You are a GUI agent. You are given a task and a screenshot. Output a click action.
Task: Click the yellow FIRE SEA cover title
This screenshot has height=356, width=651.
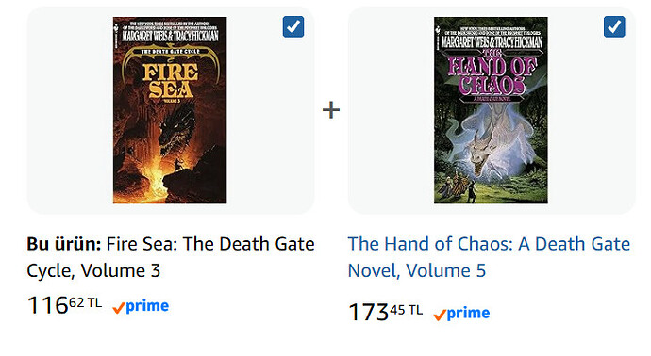pyautogui.click(x=171, y=81)
